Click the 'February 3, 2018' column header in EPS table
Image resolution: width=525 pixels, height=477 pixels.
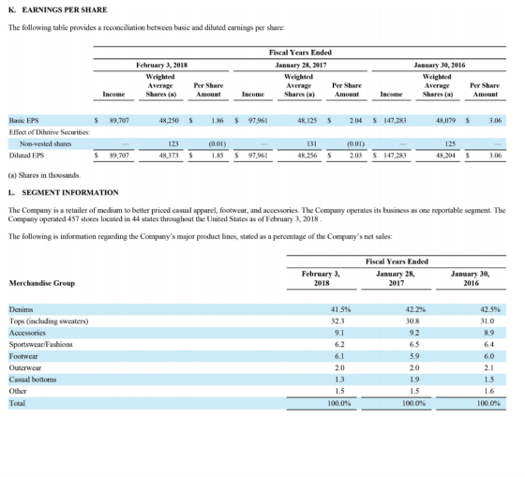161,65
